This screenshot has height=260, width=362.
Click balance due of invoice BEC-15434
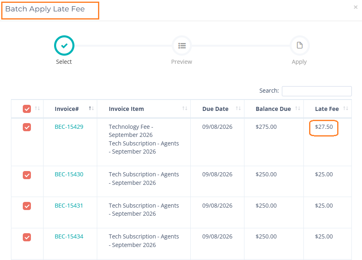coord(266,236)
